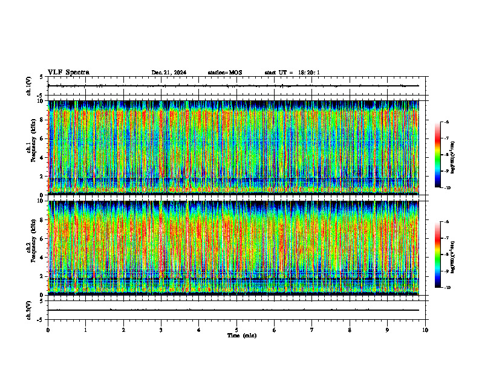
Task: Click time axis tick label "0"
Action: (48, 330)
